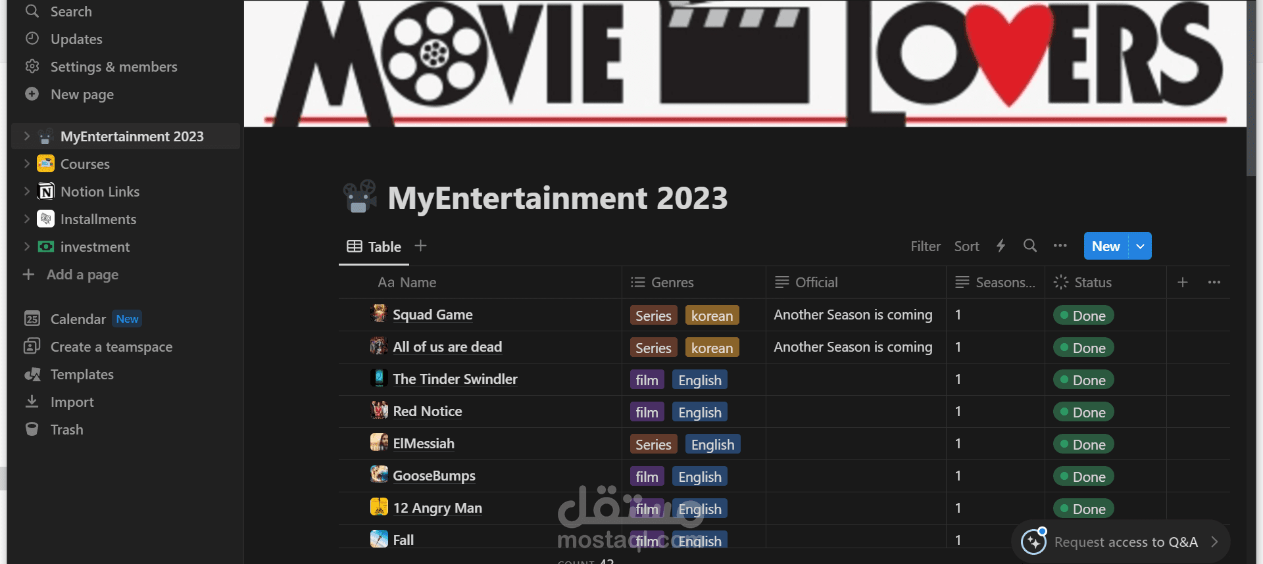Click the Create a teamspace icon
1263x564 pixels.
(32, 346)
